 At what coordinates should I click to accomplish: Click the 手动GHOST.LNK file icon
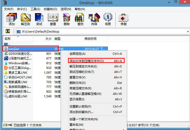click(x=6, y=77)
